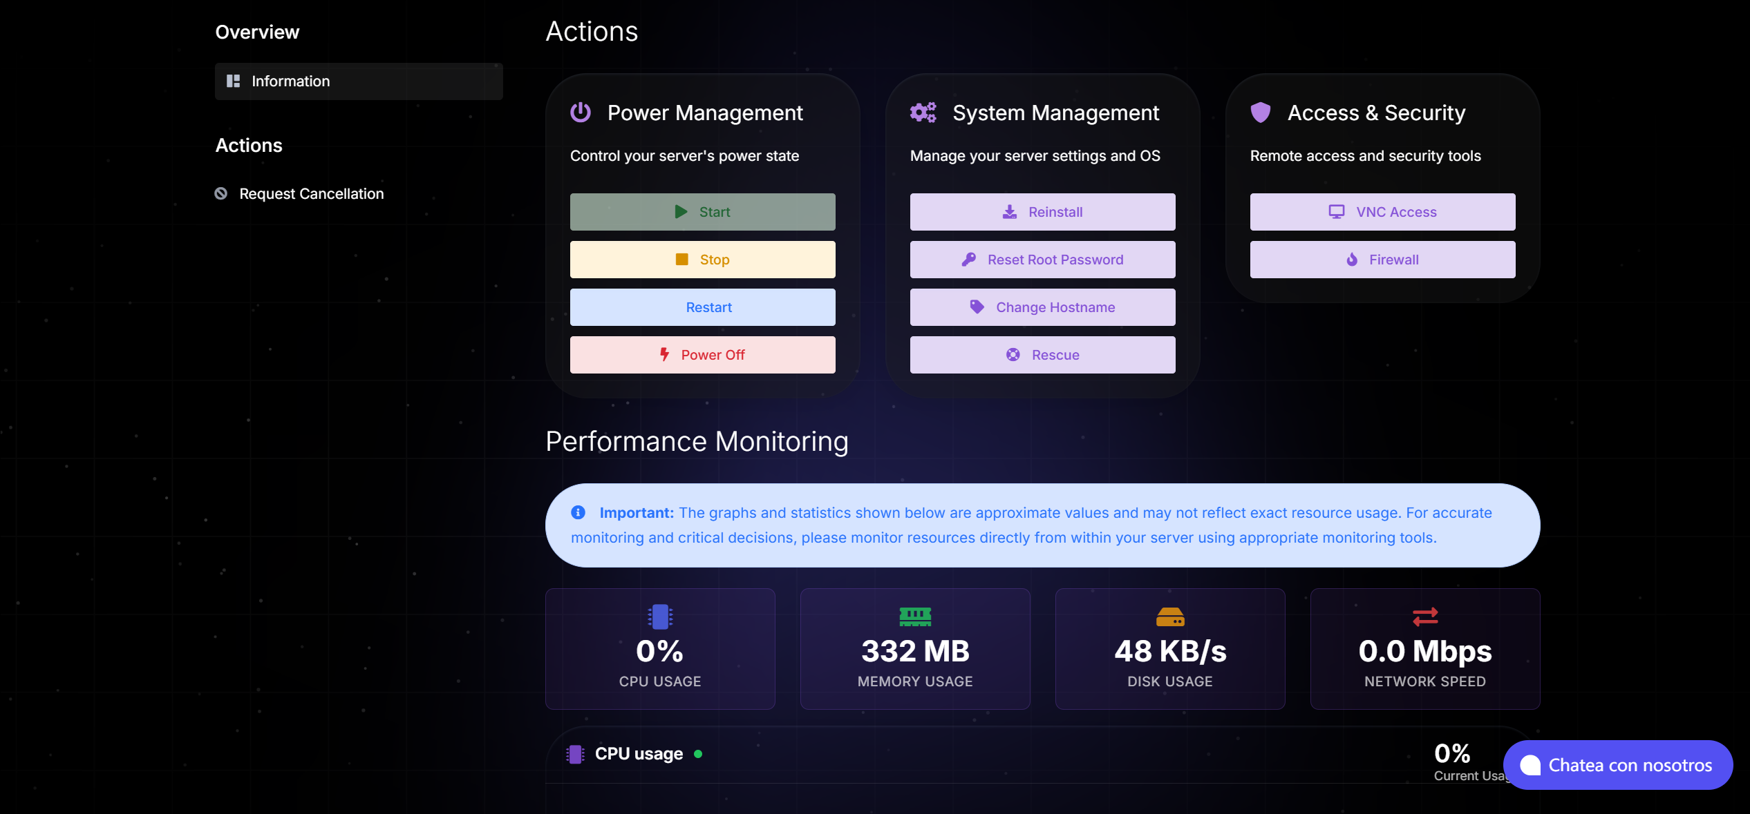The image size is (1750, 814).
Task: Click the CPU chip icon in CPU USAGE card
Action: 660,617
